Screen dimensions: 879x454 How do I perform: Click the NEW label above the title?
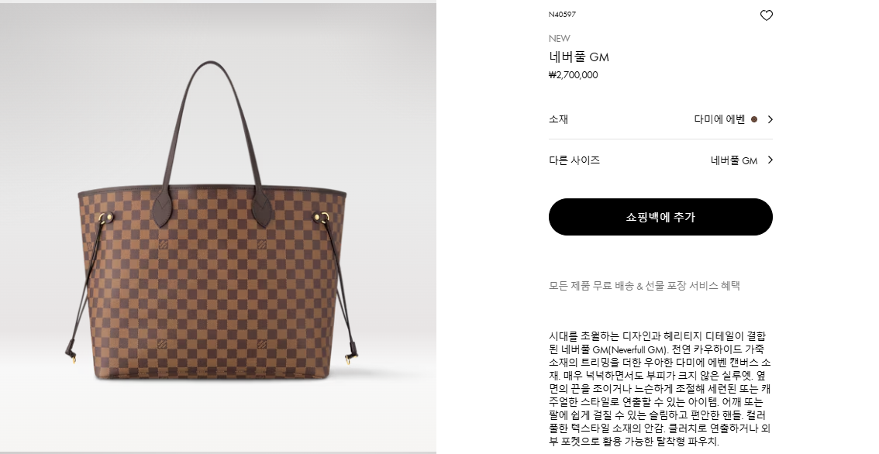point(559,38)
